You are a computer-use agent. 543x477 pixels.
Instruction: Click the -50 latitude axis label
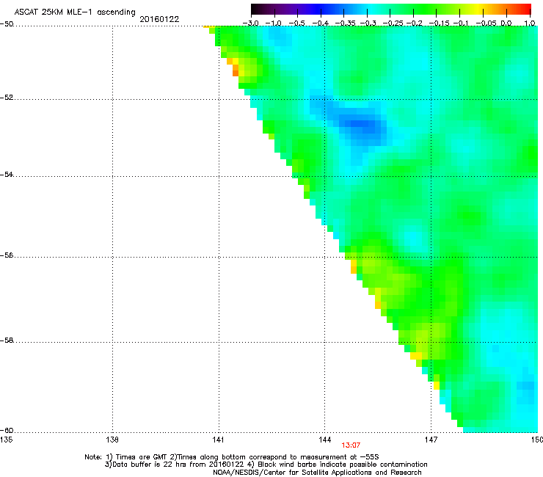[7, 24]
